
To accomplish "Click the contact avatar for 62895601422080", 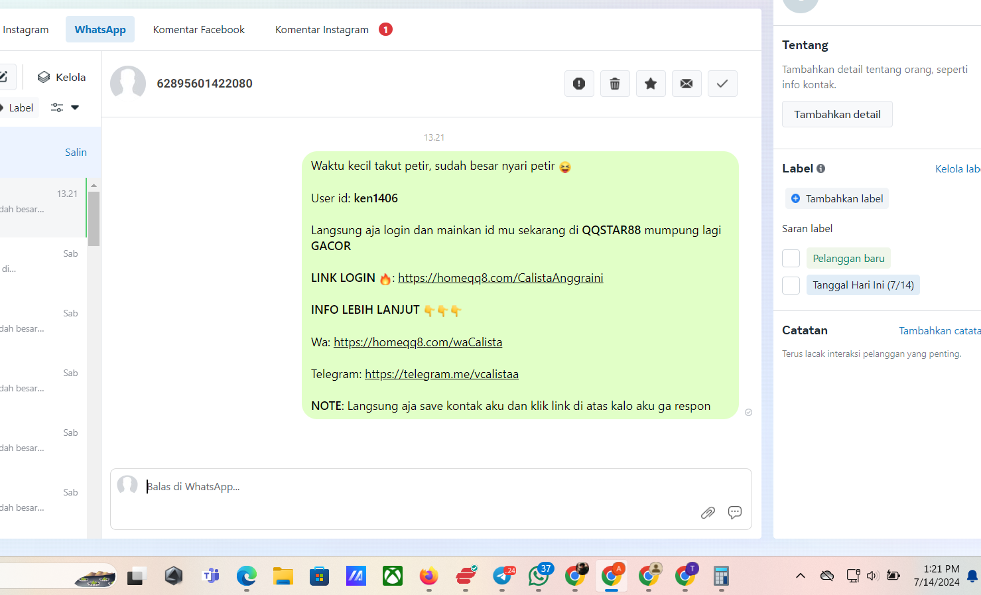I will (x=128, y=84).
